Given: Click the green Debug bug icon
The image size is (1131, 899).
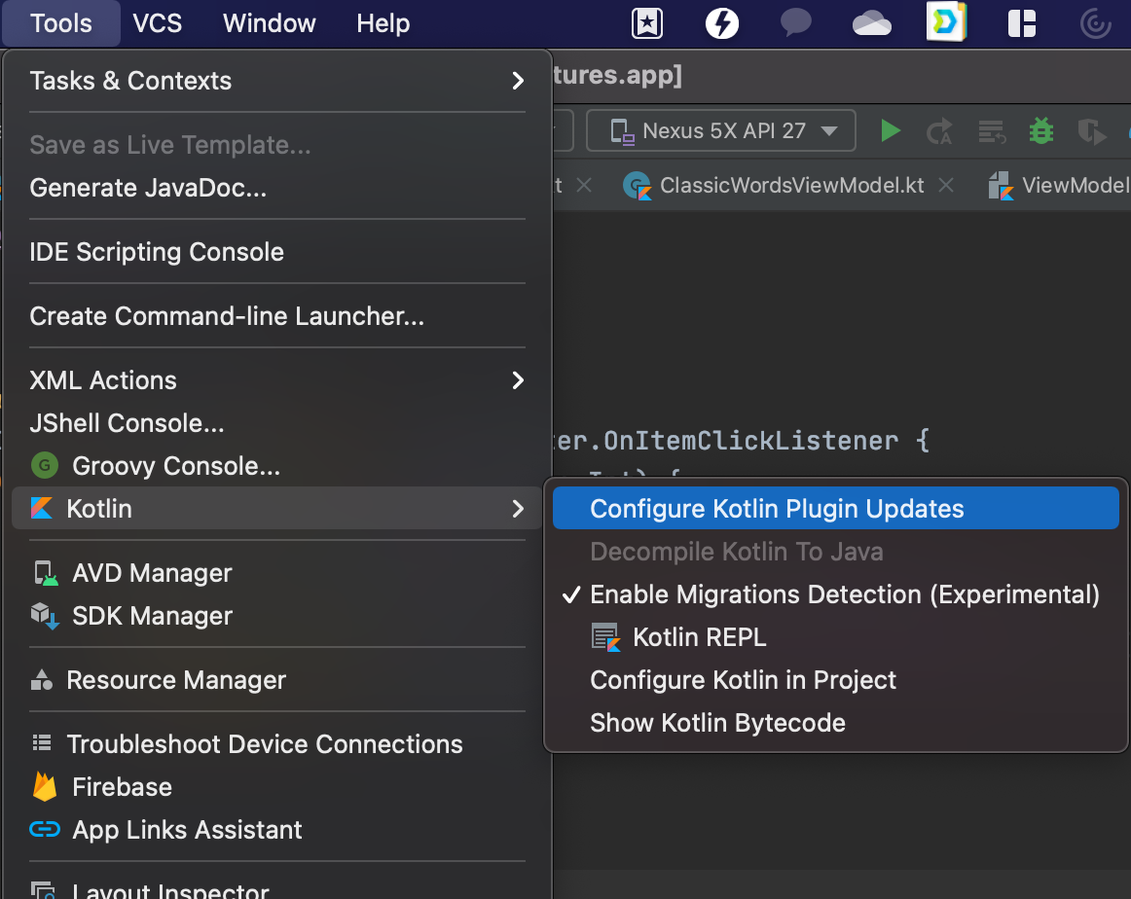Looking at the screenshot, I should 1040,130.
